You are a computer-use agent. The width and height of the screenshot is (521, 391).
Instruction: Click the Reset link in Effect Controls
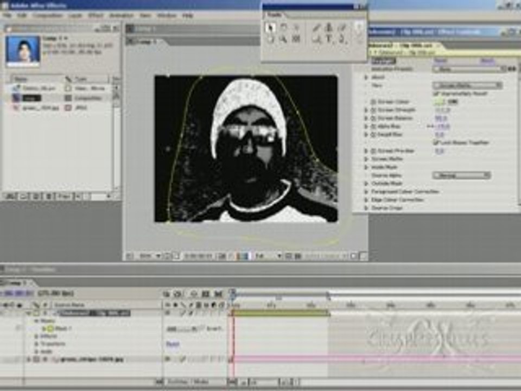click(x=441, y=60)
